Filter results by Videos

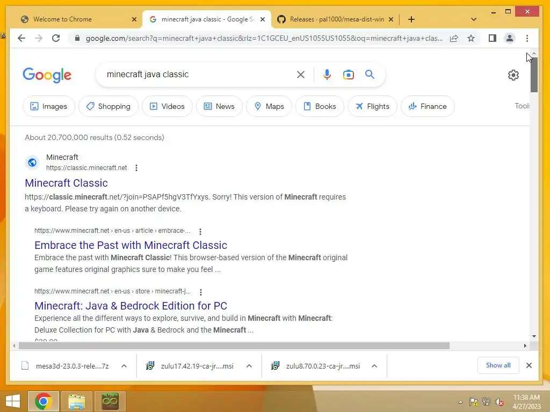168,106
